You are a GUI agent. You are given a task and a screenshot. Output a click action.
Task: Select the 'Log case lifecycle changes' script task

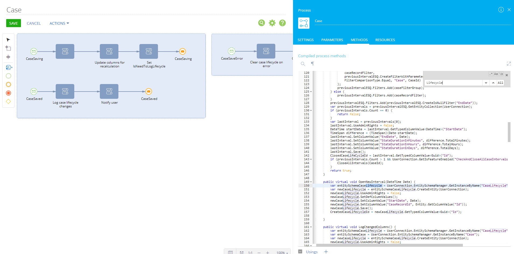[65, 91]
